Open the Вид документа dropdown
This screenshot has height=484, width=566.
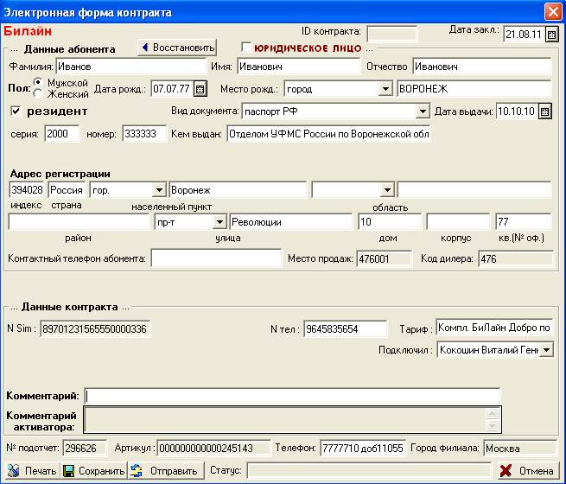[423, 111]
